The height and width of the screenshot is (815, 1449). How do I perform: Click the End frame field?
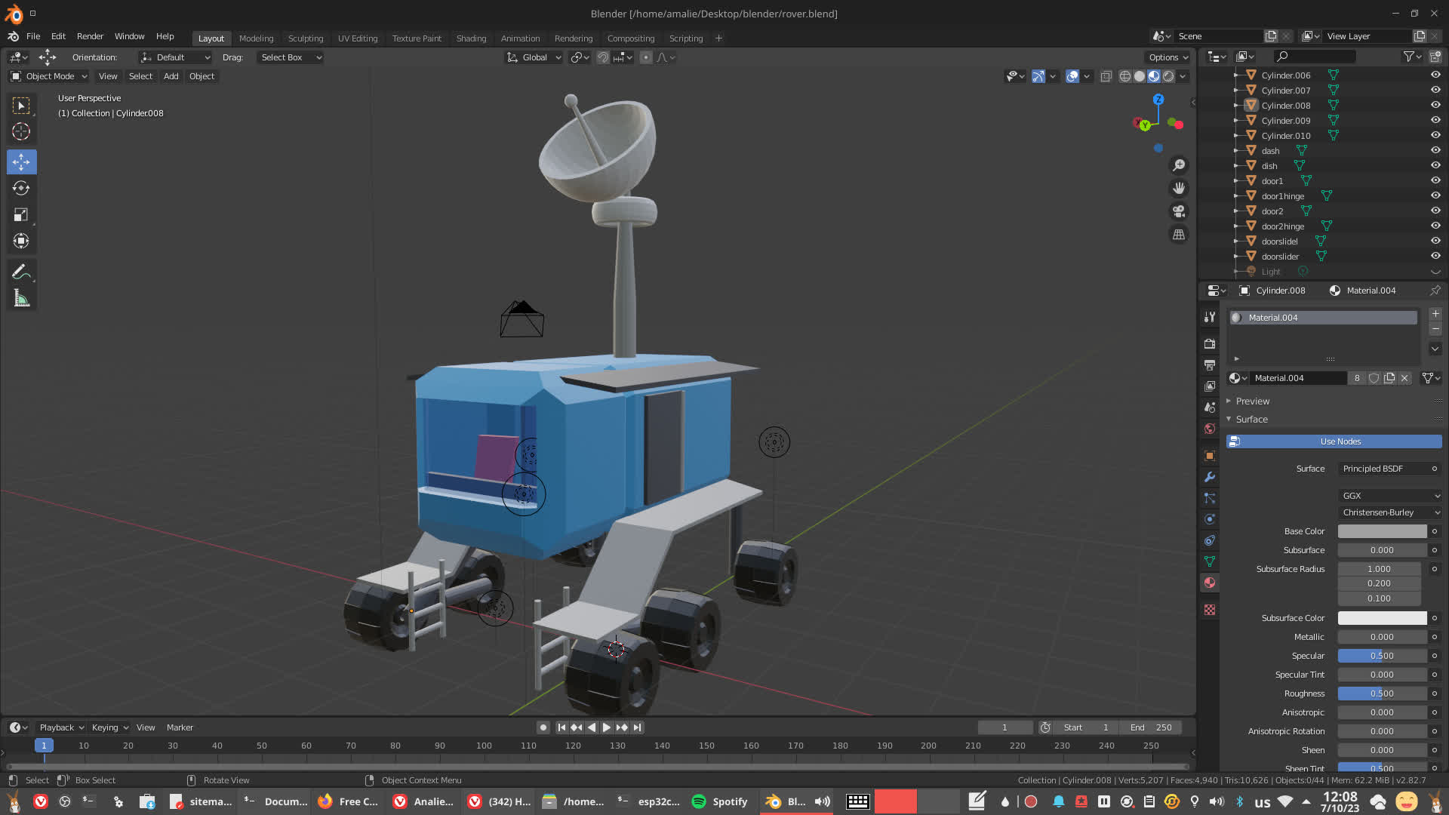[x=1151, y=727]
